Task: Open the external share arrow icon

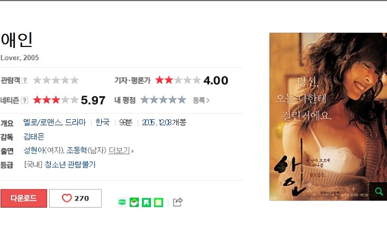Action: pyautogui.click(x=177, y=202)
